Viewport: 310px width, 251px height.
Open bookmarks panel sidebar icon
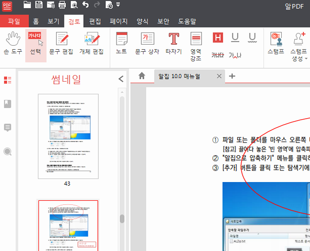(8, 104)
